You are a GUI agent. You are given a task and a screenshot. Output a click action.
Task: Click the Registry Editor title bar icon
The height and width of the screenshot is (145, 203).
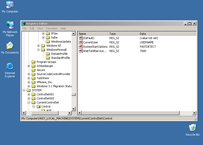(24, 24)
